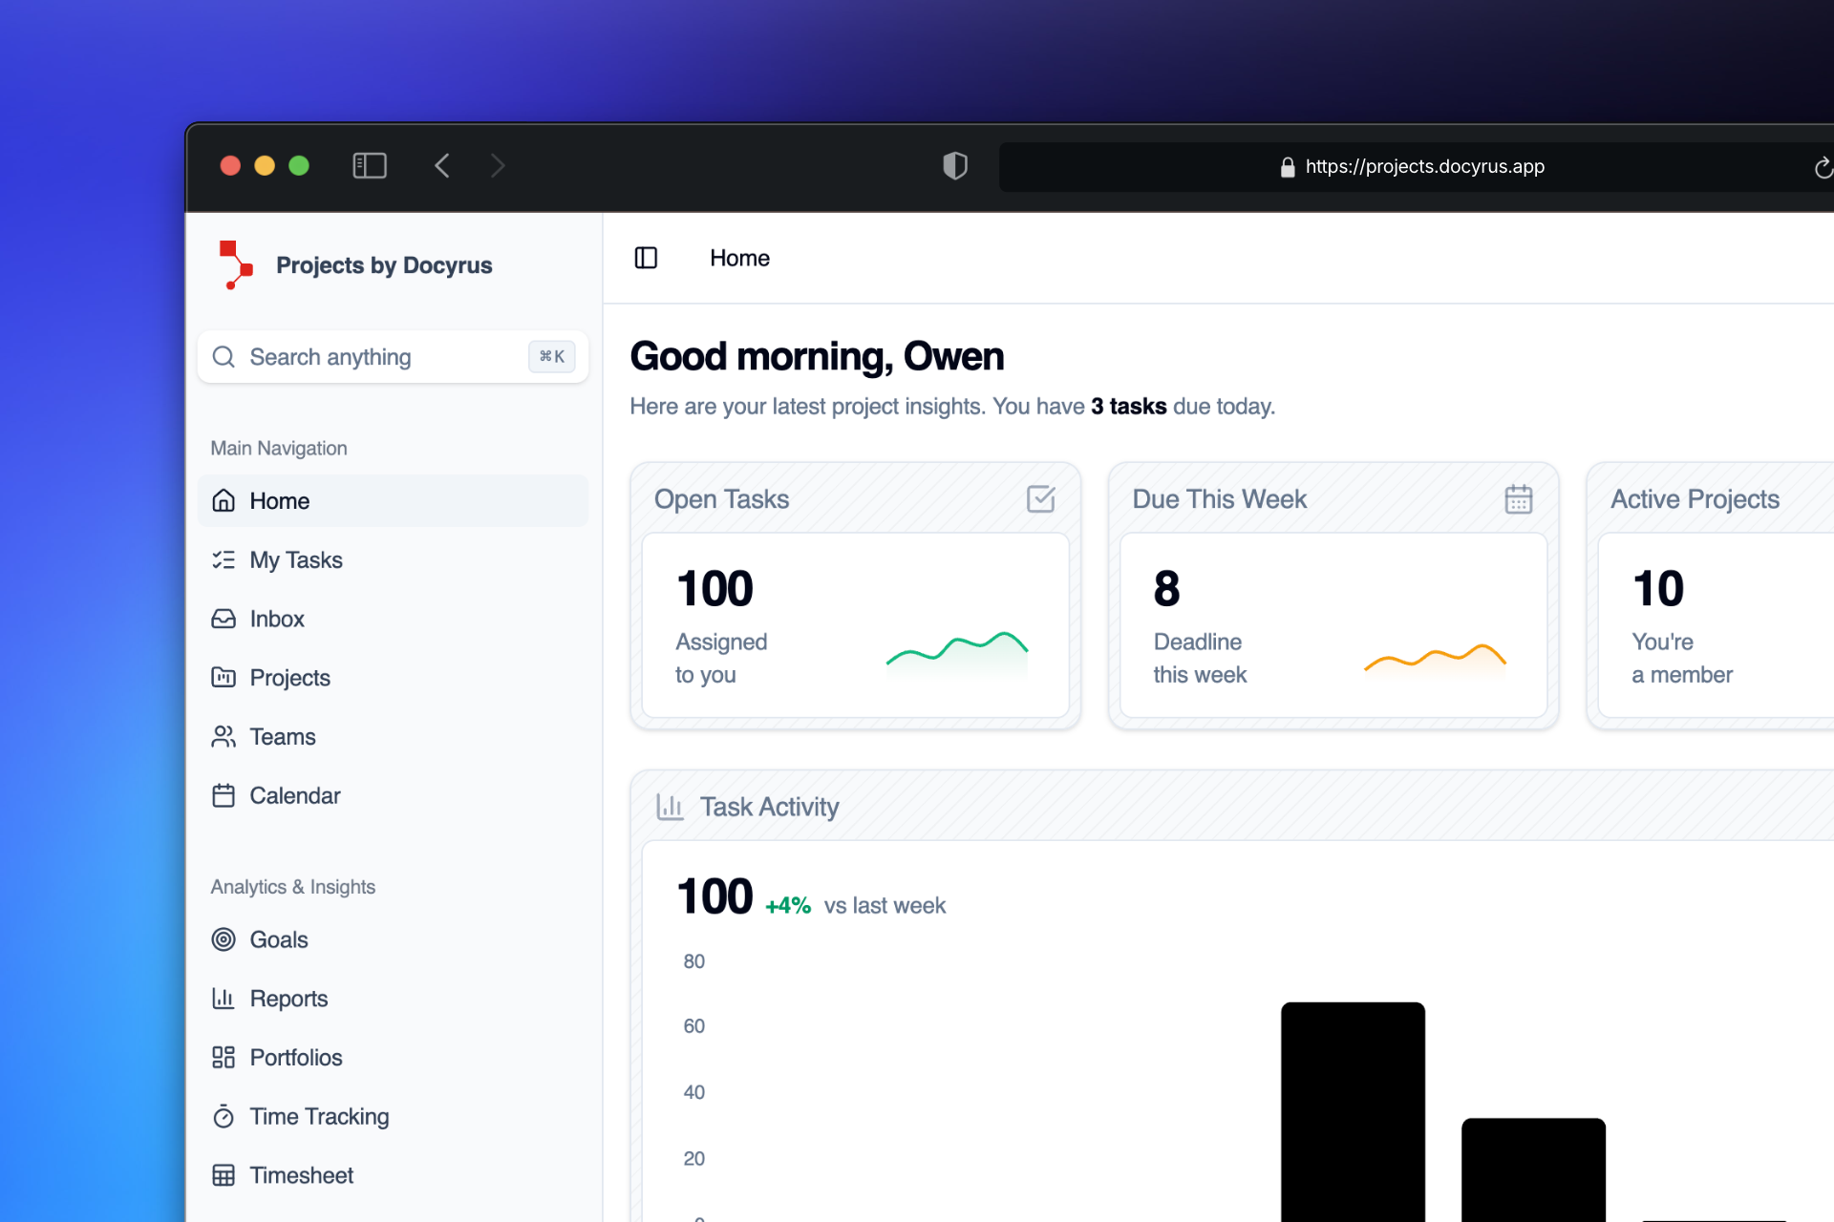
Task: Reload the page with refresh icon
Action: 1822,168
